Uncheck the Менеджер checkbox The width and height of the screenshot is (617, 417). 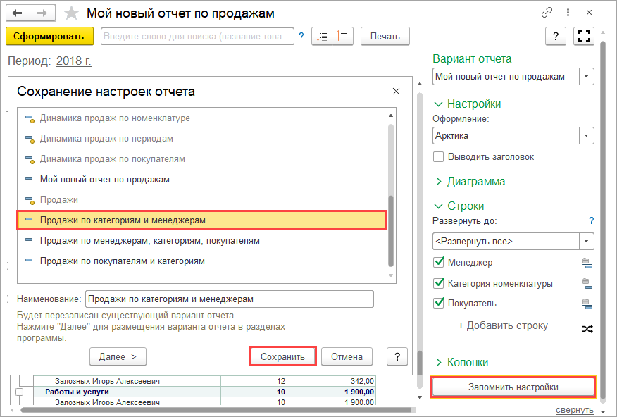pos(439,263)
